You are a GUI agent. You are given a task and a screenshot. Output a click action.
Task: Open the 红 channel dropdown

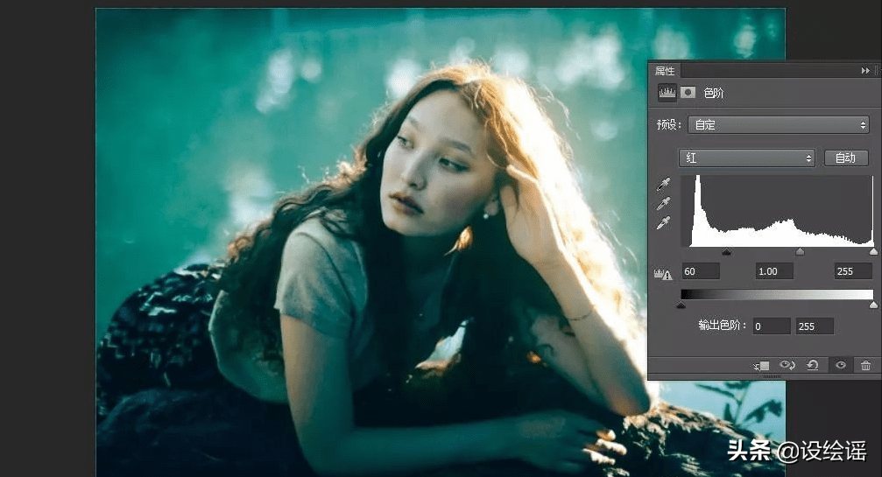pyautogui.click(x=747, y=158)
